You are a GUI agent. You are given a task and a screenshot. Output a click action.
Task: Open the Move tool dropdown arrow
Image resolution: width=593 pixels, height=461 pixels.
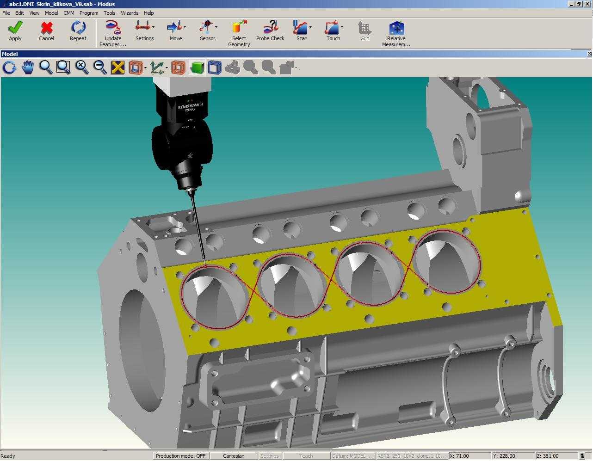coord(185,27)
